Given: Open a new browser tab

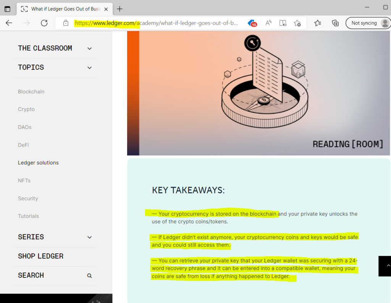Looking at the screenshot, I should [120, 9].
